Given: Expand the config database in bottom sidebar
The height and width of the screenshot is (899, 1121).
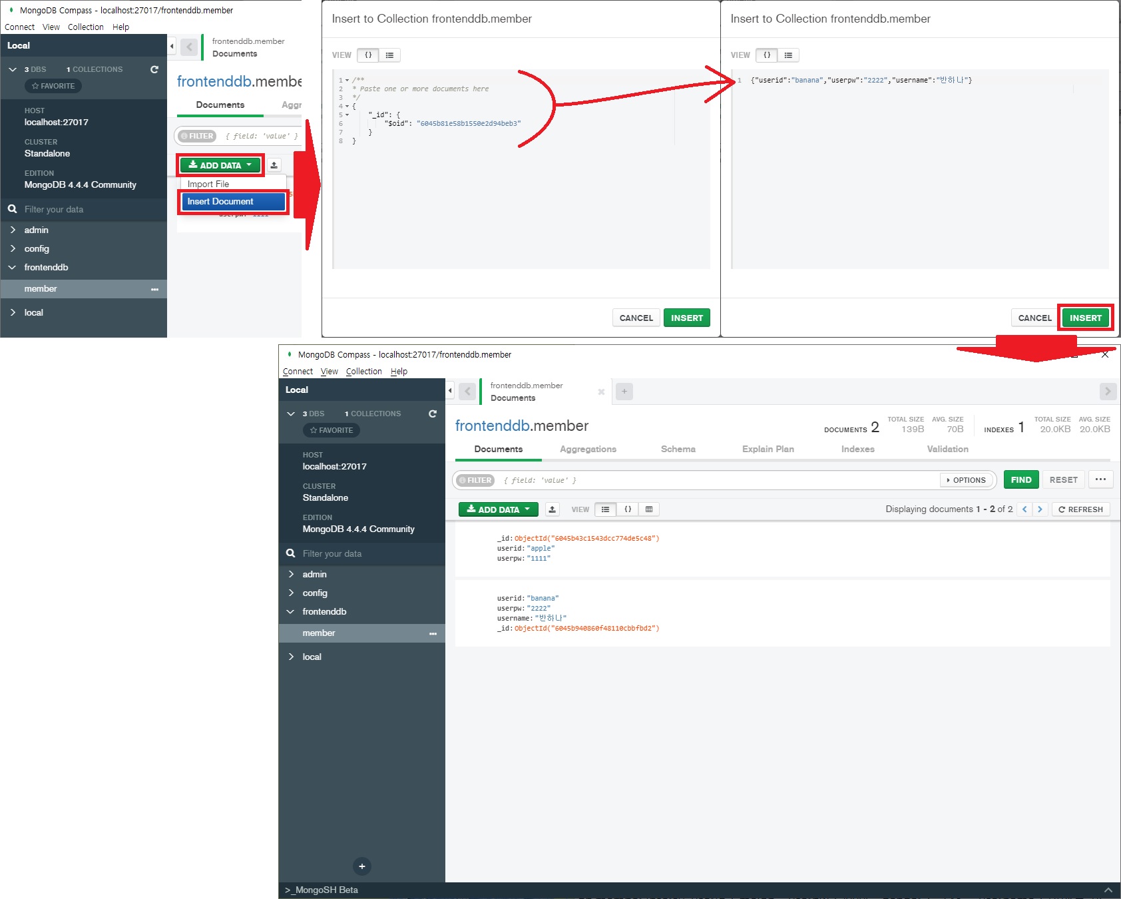Looking at the screenshot, I should 291,593.
